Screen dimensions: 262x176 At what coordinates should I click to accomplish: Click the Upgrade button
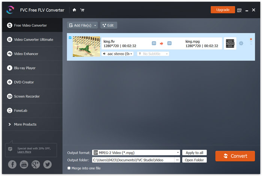tap(223, 10)
